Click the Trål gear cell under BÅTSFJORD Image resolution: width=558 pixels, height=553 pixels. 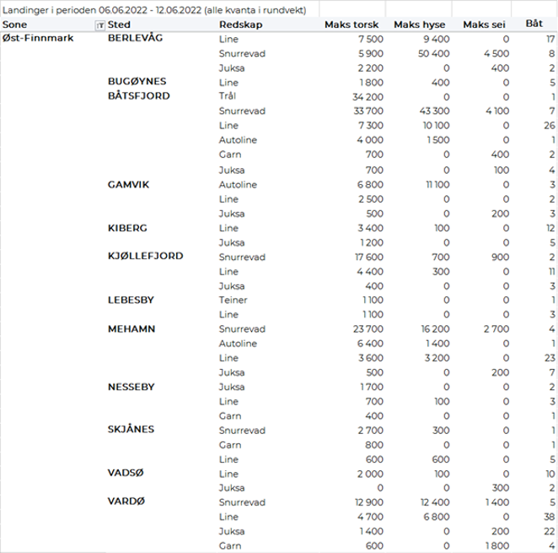coord(227,96)
